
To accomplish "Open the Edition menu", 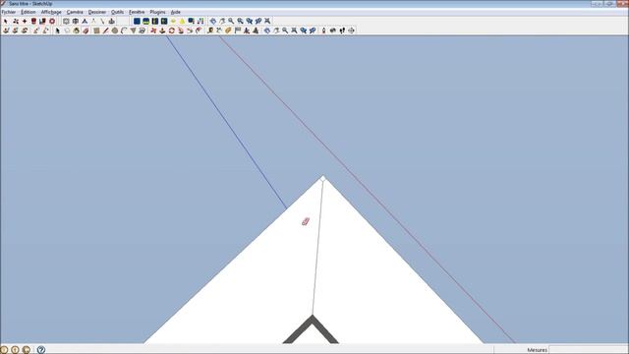I will click(29, 12).
